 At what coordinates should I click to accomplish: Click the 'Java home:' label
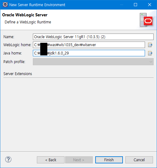(x=13, y=53)
